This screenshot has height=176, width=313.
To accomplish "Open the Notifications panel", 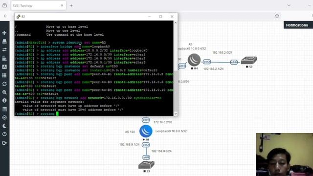I will (x=298, y=25).
